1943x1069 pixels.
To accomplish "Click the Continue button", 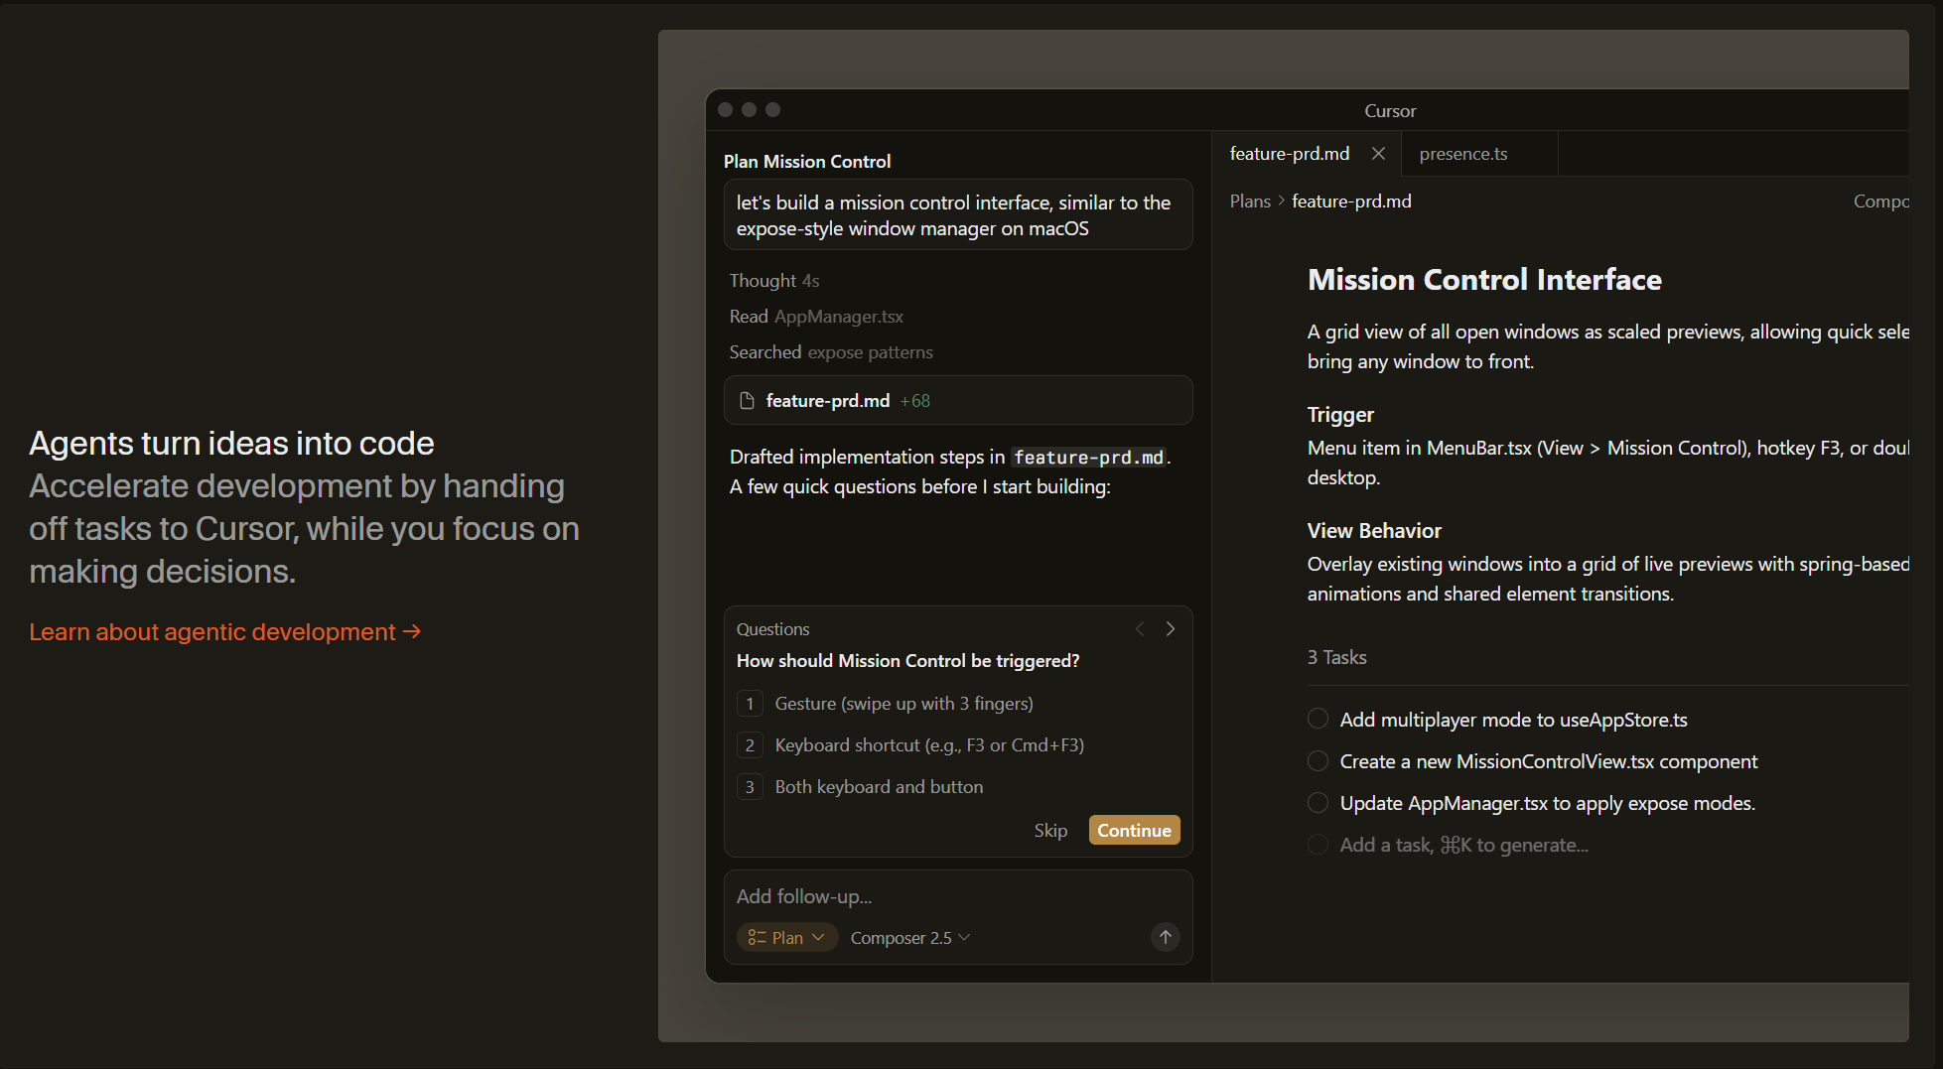I will tap(1134, 830).
